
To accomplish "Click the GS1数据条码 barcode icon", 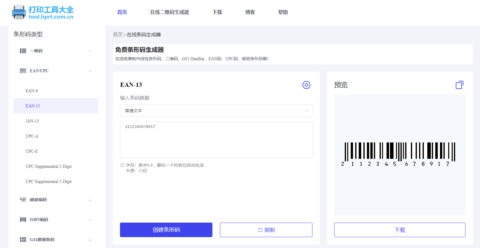I will coord(23,240).
